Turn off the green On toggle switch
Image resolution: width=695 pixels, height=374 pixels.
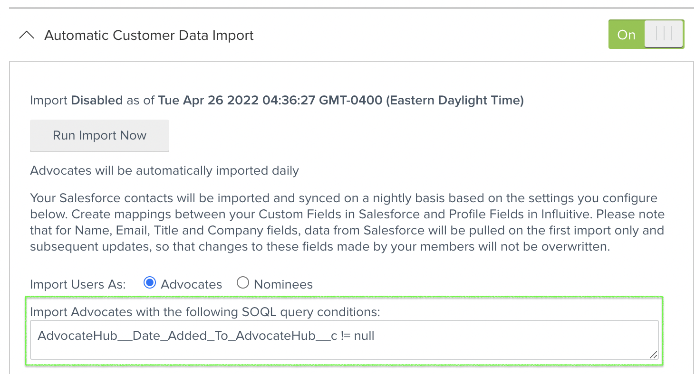point(646,35)
